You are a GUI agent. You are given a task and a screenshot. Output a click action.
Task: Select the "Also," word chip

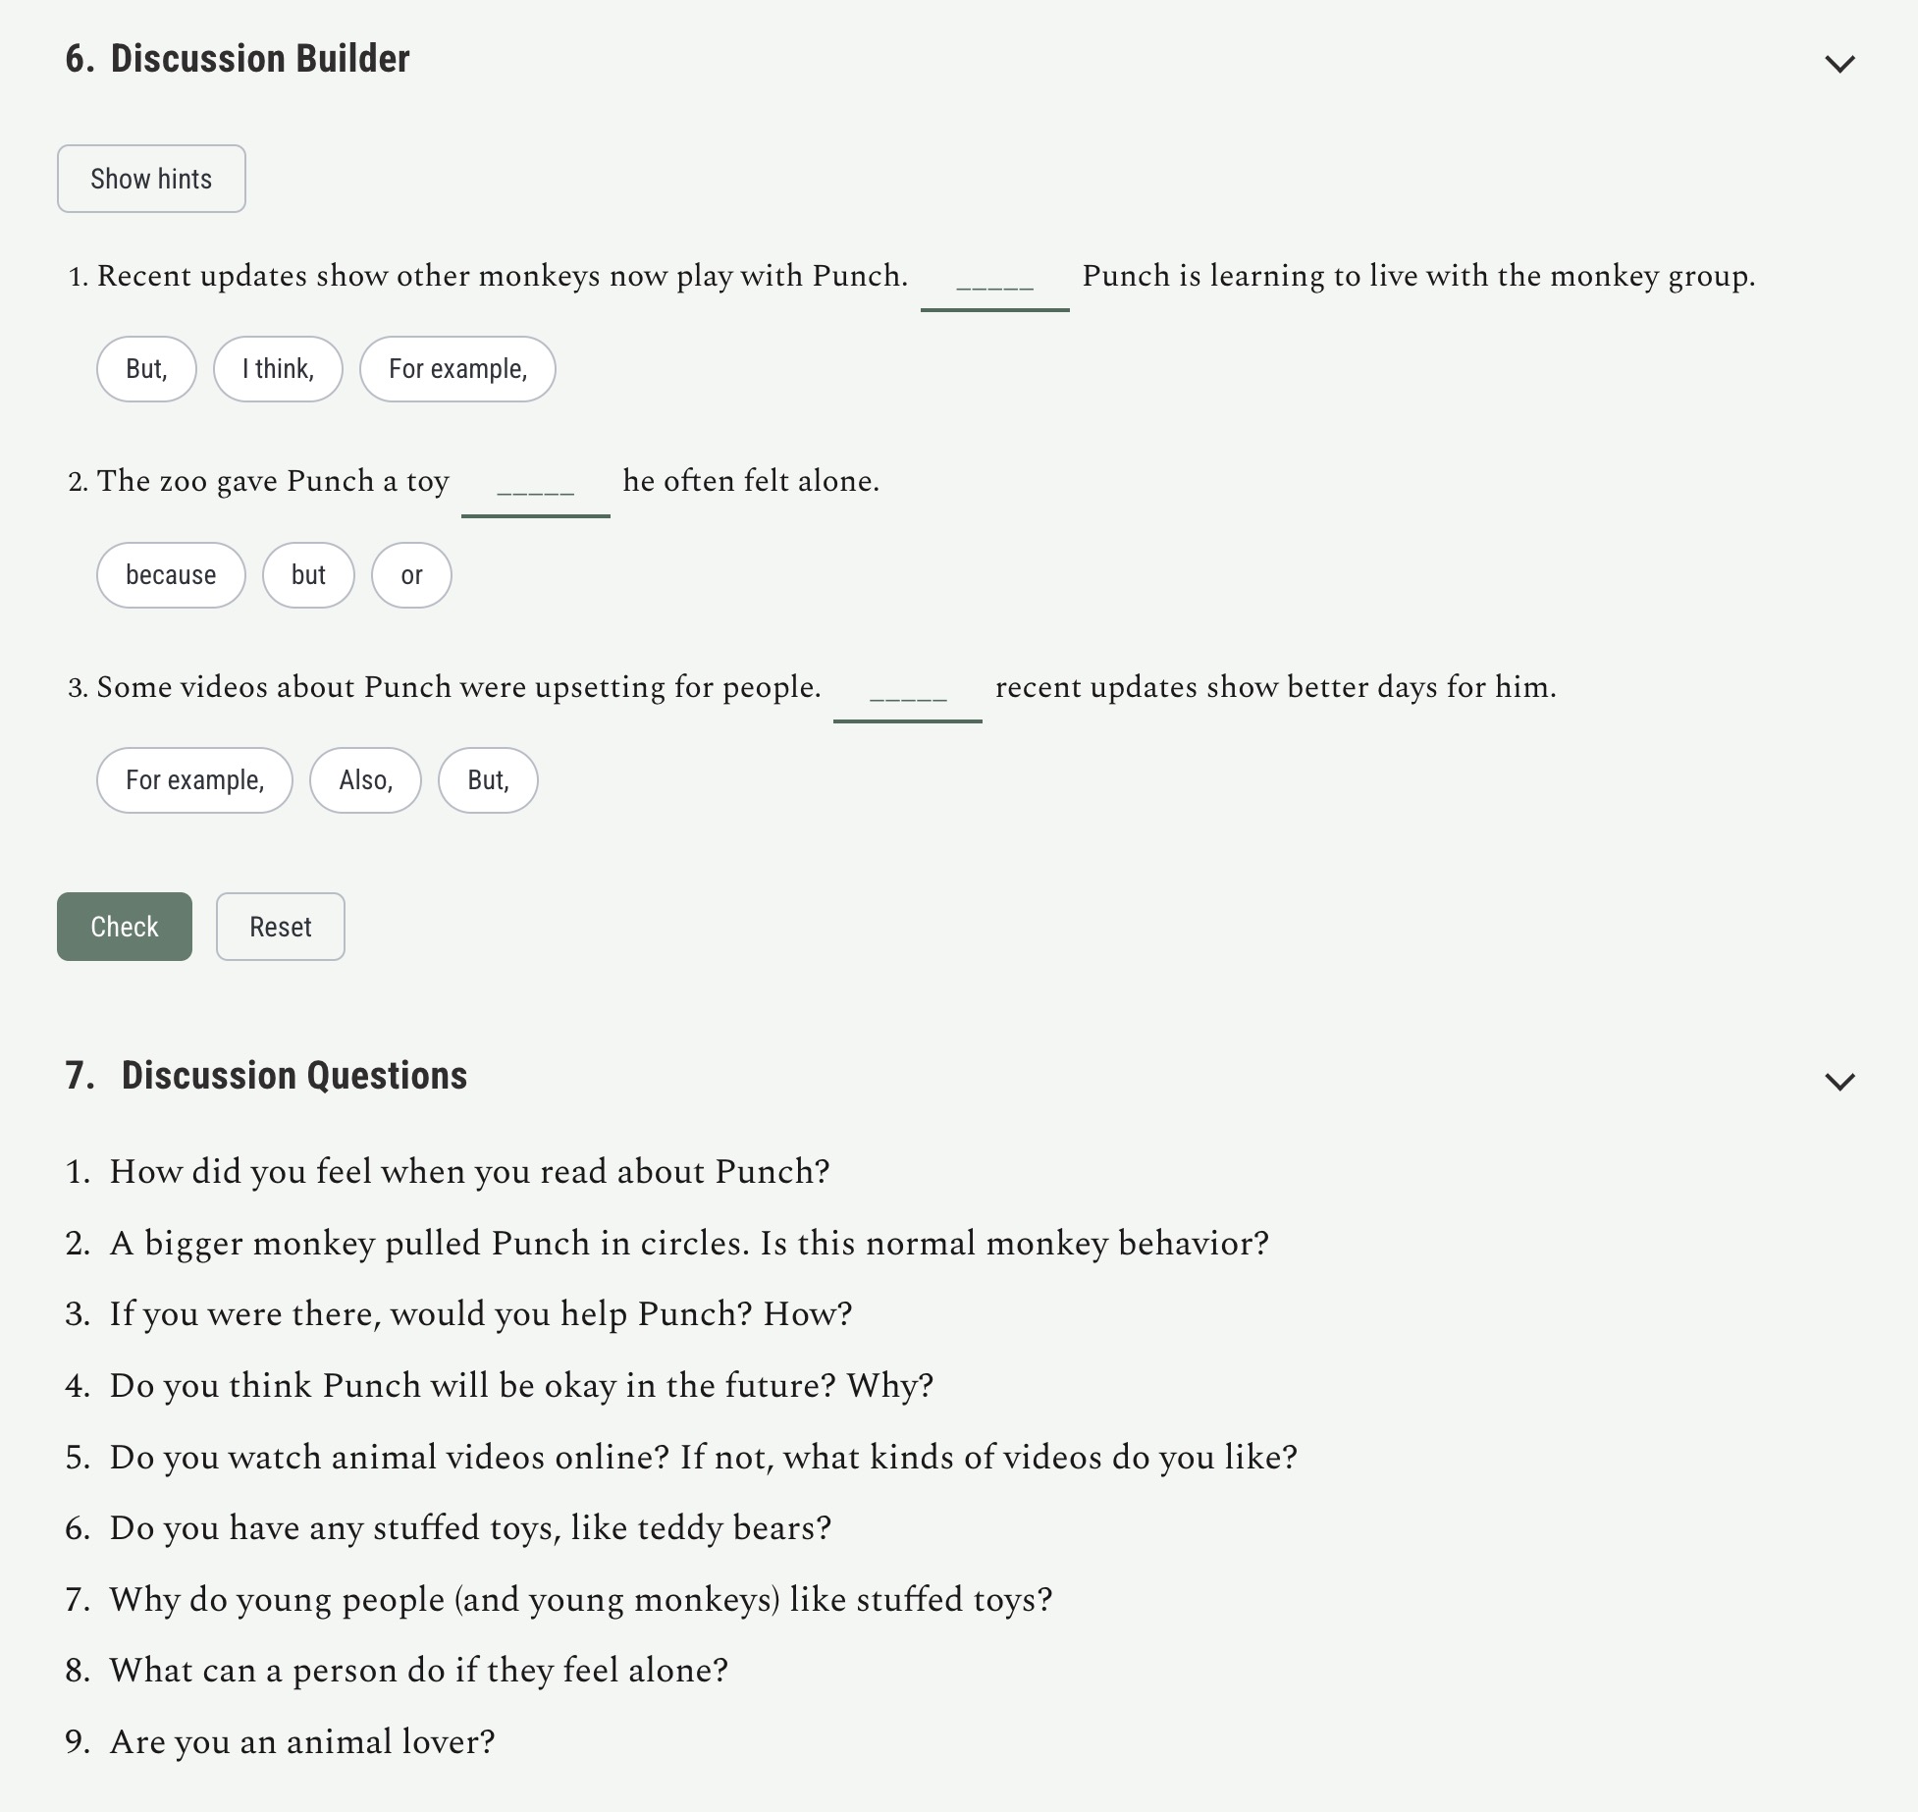[364, 780]
